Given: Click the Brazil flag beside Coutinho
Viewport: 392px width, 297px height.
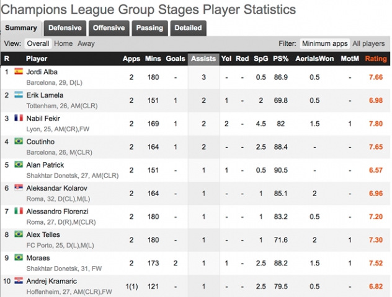Looking at the screenshot, I should [19, 141].
